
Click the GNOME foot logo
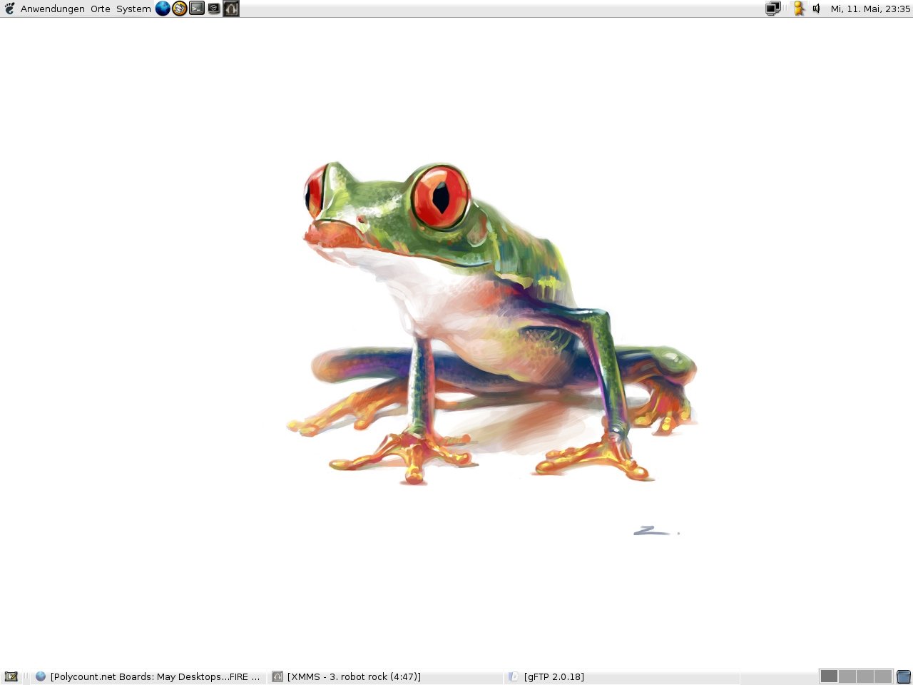point(9,9)
